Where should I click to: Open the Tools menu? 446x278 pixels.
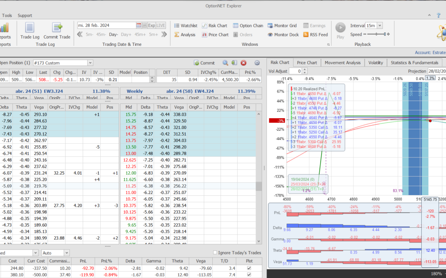[7, 15]
